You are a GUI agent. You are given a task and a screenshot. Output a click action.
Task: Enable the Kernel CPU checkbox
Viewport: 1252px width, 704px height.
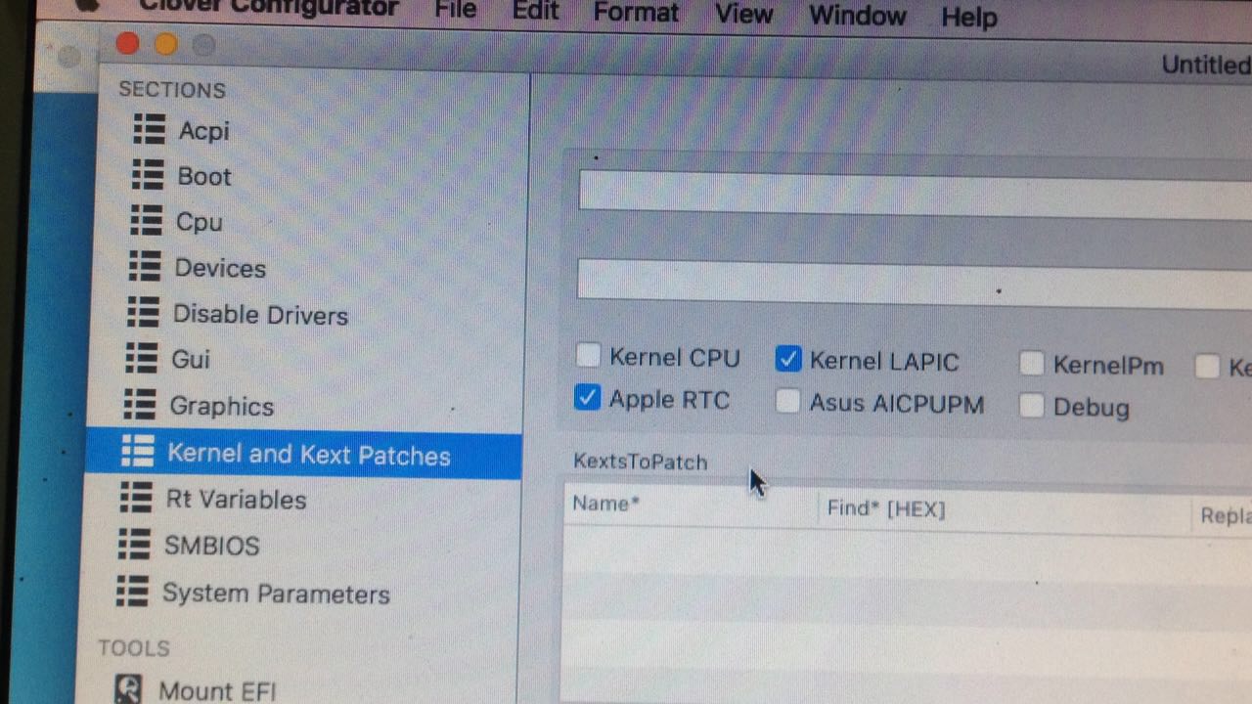pyautogui.click(x=588, y=355)
